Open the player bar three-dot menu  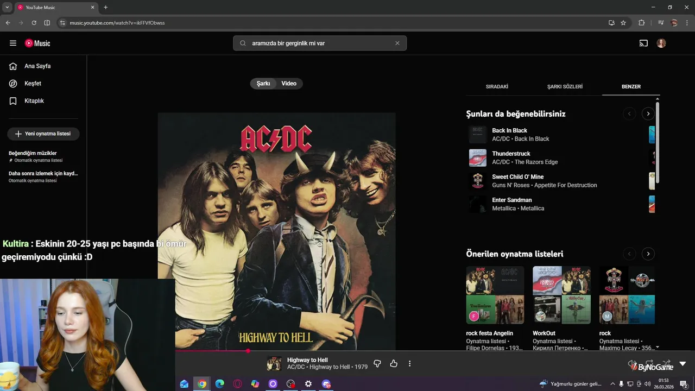(409, 364)
